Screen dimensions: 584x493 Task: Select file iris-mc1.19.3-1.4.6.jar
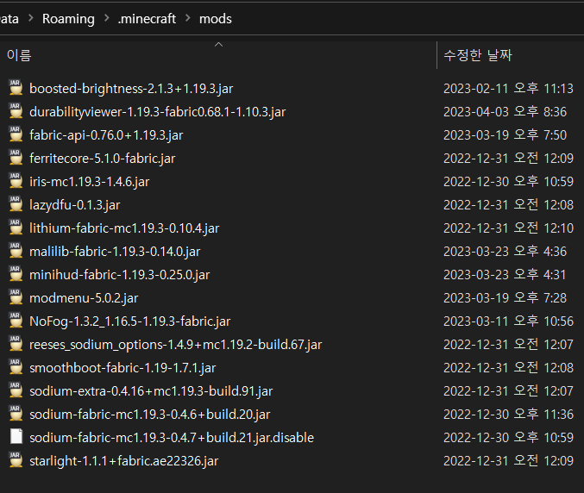point(90,182)
